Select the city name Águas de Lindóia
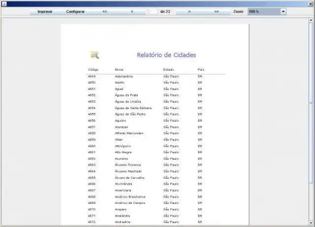315x227 pixels. coord(128,102)
